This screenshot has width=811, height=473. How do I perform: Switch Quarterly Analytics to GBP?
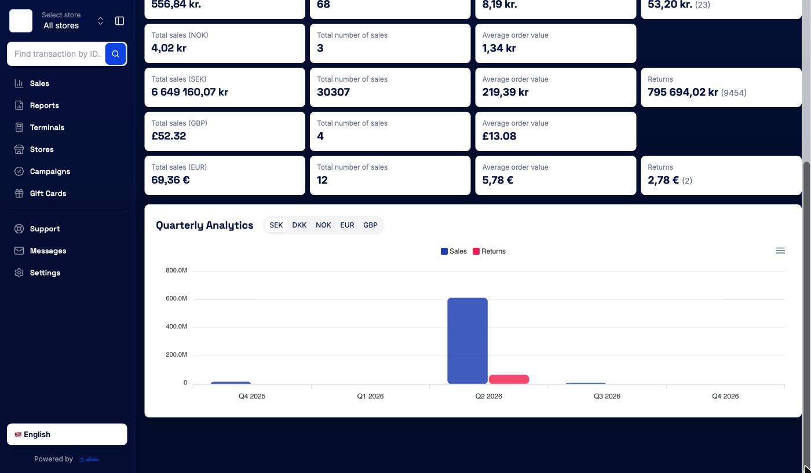point(370,225)
